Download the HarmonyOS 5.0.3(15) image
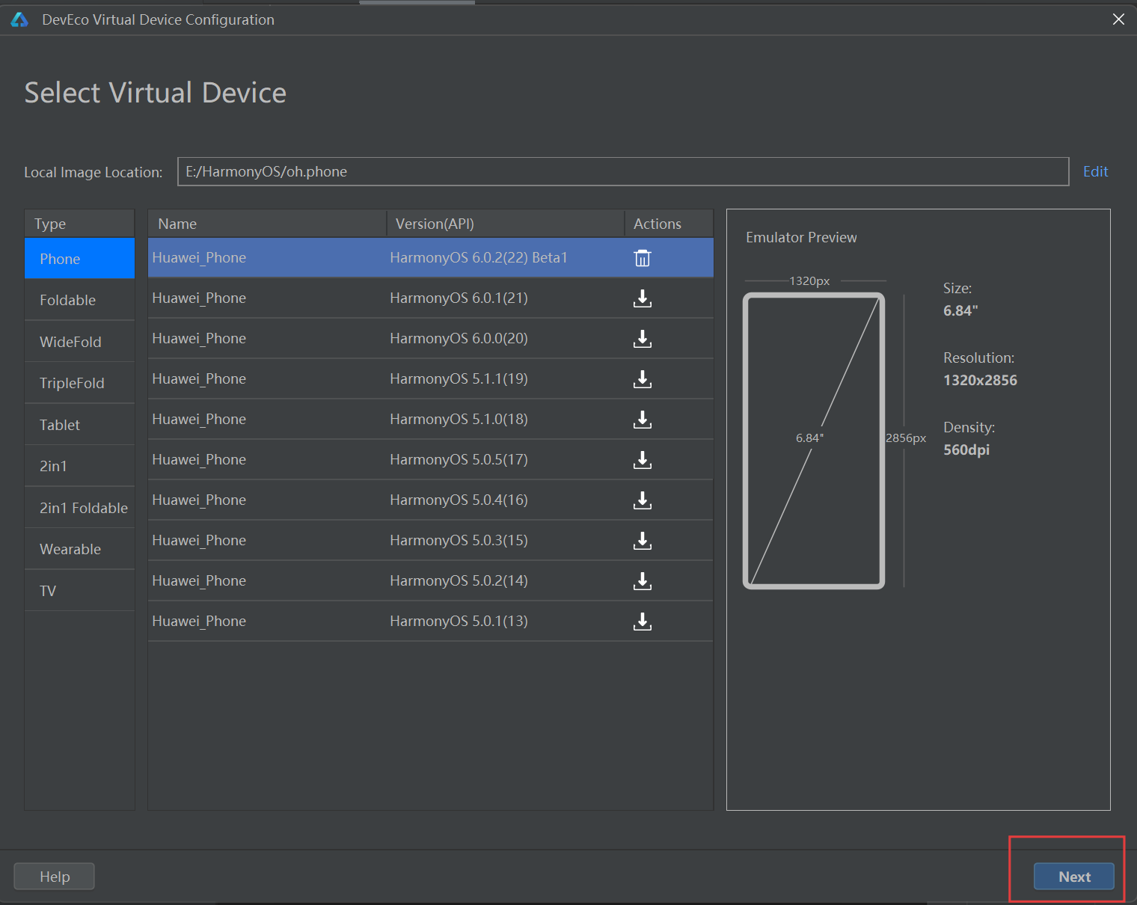The image size is (1137, 905). [x=643, y=541]
